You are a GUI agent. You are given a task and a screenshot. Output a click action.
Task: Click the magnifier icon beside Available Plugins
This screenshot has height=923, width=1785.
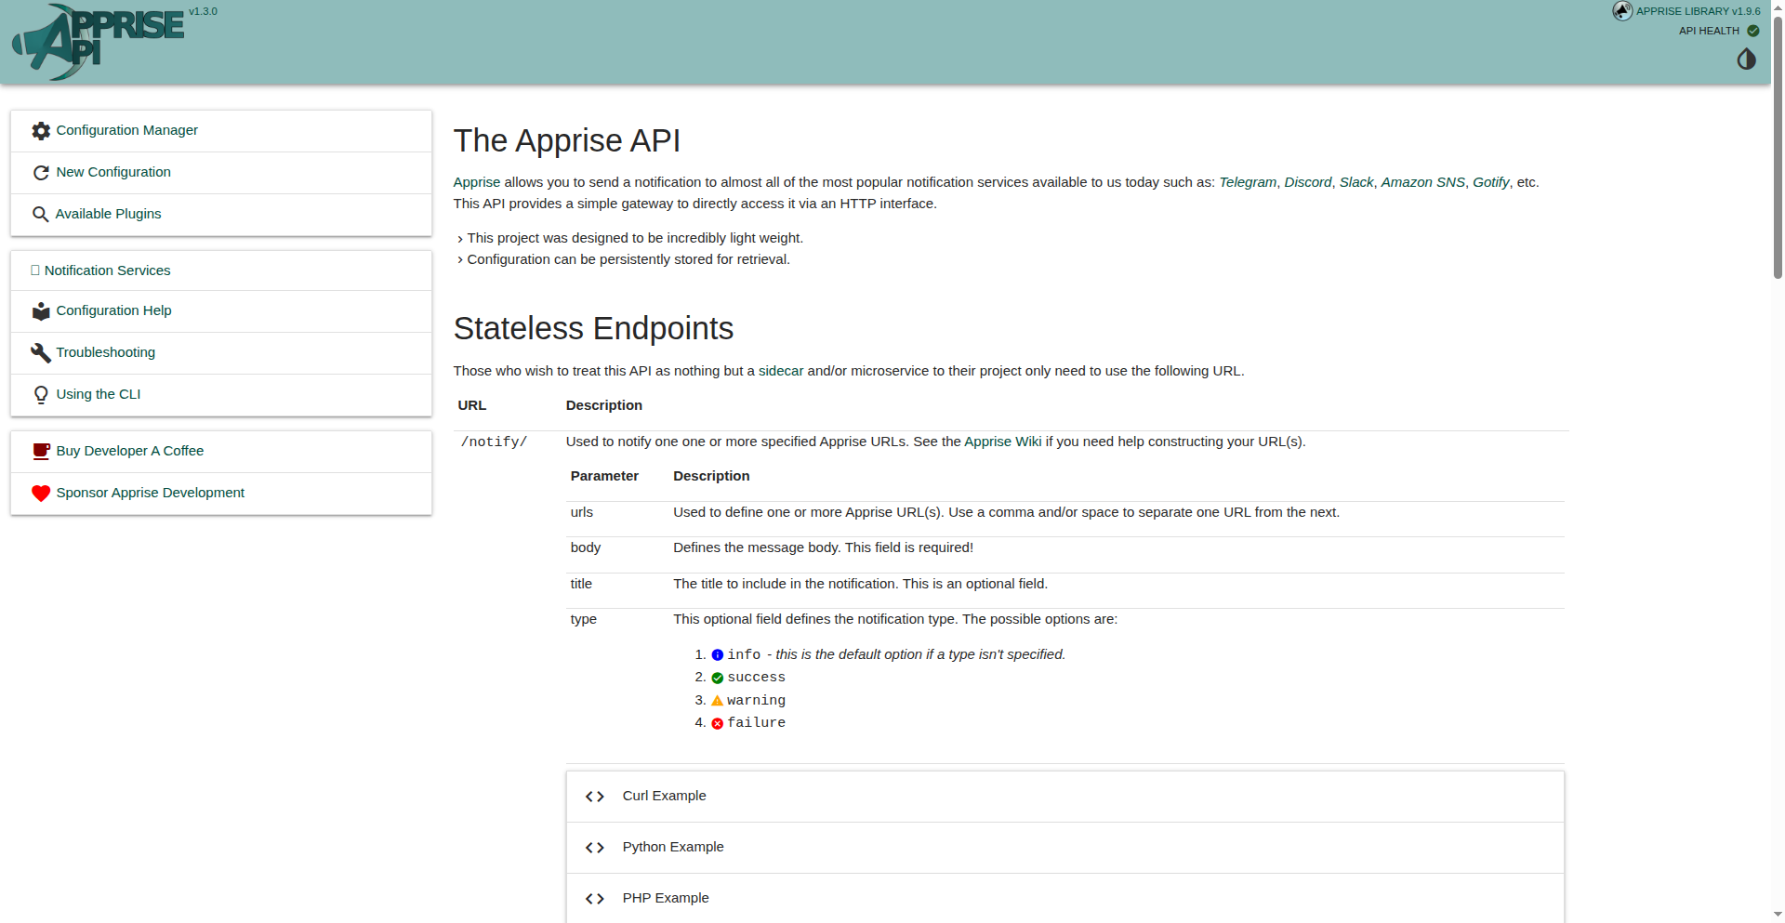click(40, 215)
